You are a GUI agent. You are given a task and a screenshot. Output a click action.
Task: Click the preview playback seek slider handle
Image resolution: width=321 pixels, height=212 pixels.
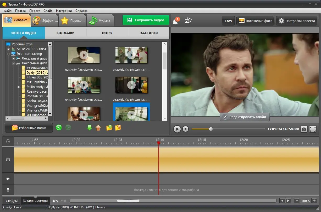coord(211,129)
